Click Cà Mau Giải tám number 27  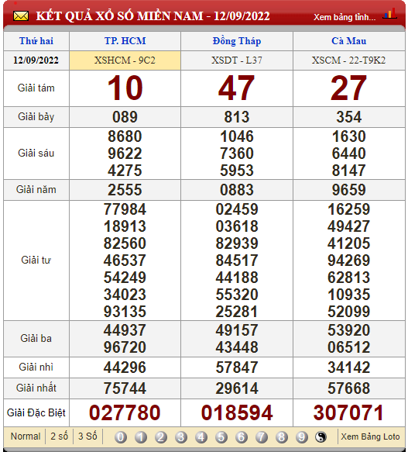tap(348, 88)
